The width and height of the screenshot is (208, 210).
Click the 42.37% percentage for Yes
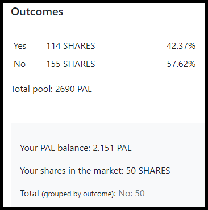(181, 46)
